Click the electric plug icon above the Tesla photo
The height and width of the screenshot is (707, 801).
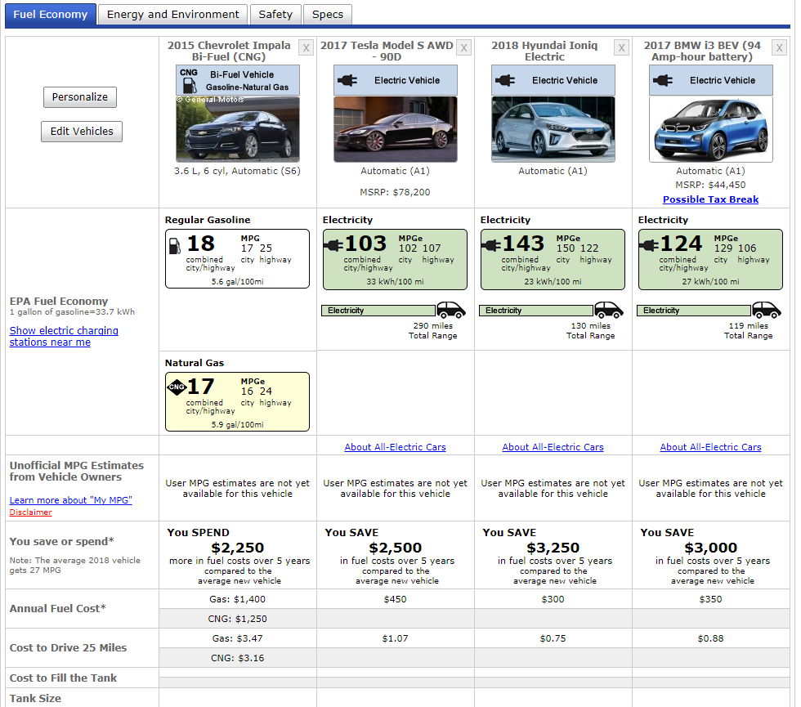point(347,80)
